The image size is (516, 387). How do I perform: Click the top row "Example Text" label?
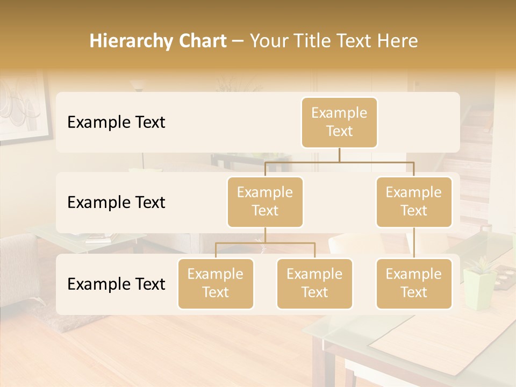point(116,123)
